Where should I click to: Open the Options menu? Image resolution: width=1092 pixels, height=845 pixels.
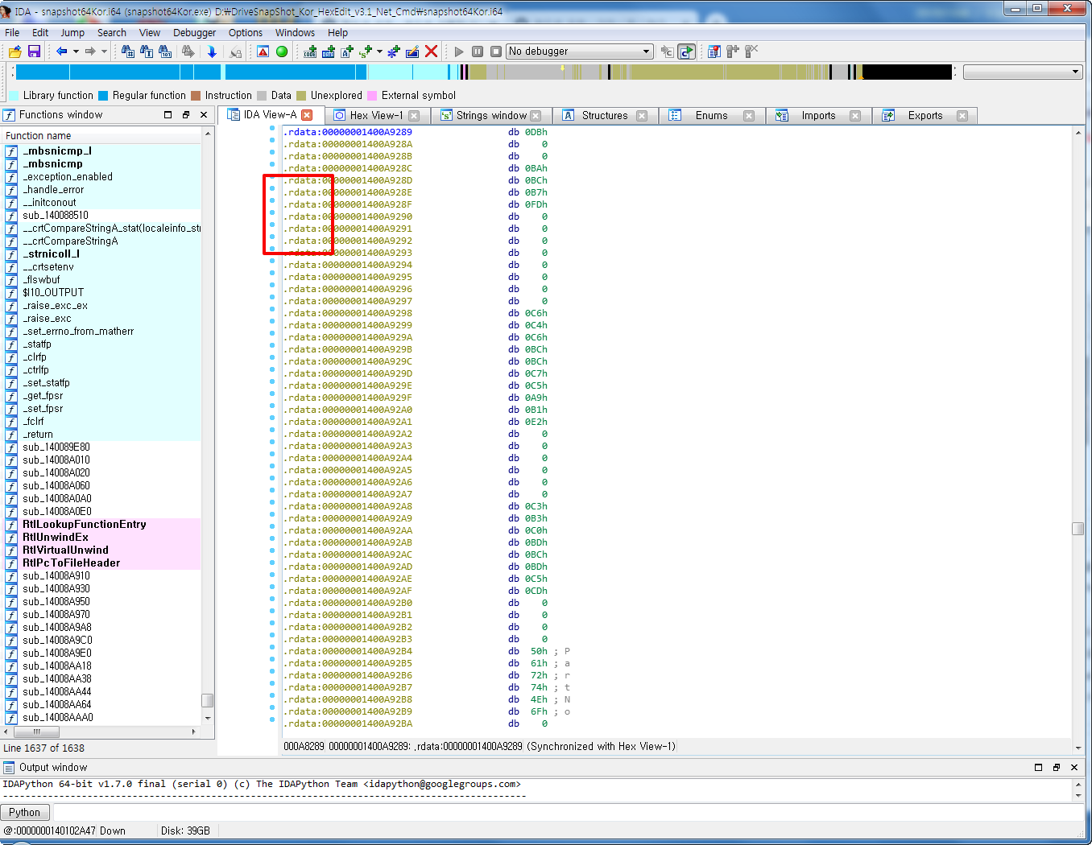point(246,33)
